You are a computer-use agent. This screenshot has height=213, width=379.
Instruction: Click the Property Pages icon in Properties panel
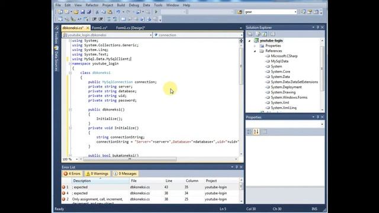point(265,131)
